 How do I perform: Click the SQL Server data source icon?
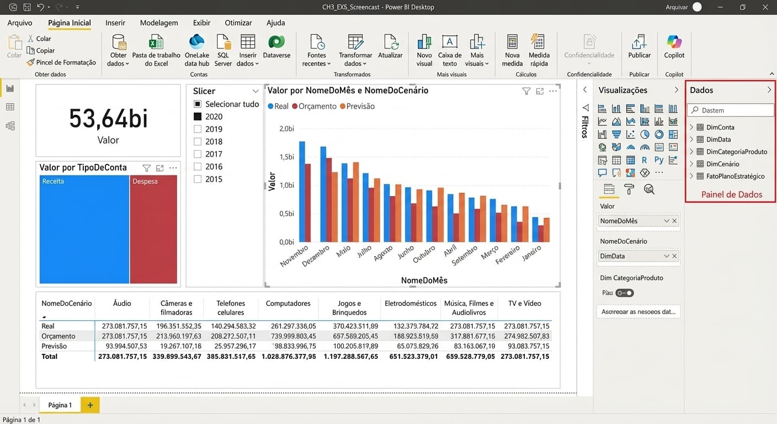click(223, 43)
